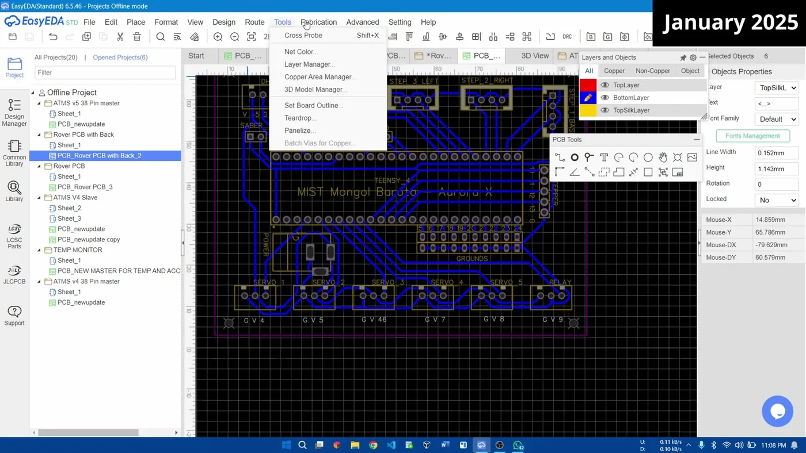Open the Fabrication menu
This screenshot has height=453, width=806.
click(318, 22)
